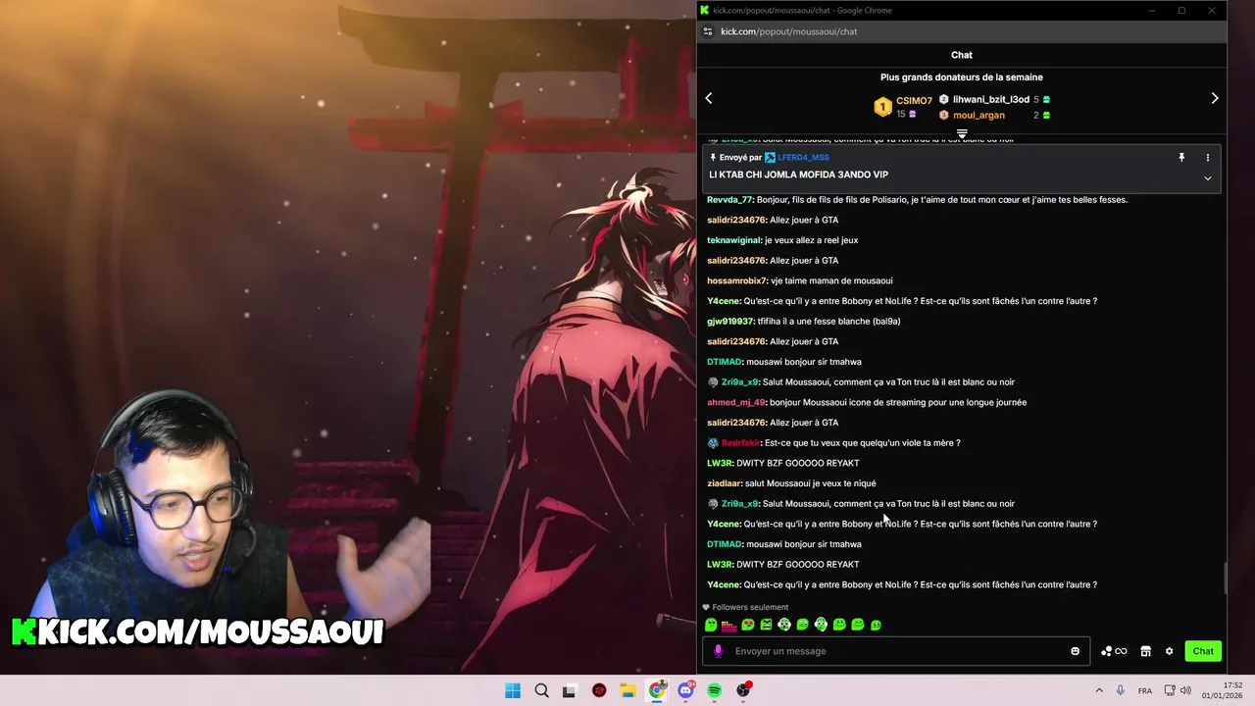Image resolution: width=1255 pixels, height=706 pixels.
Task: Send message with green Chat button
Action: coord(1203,651)
